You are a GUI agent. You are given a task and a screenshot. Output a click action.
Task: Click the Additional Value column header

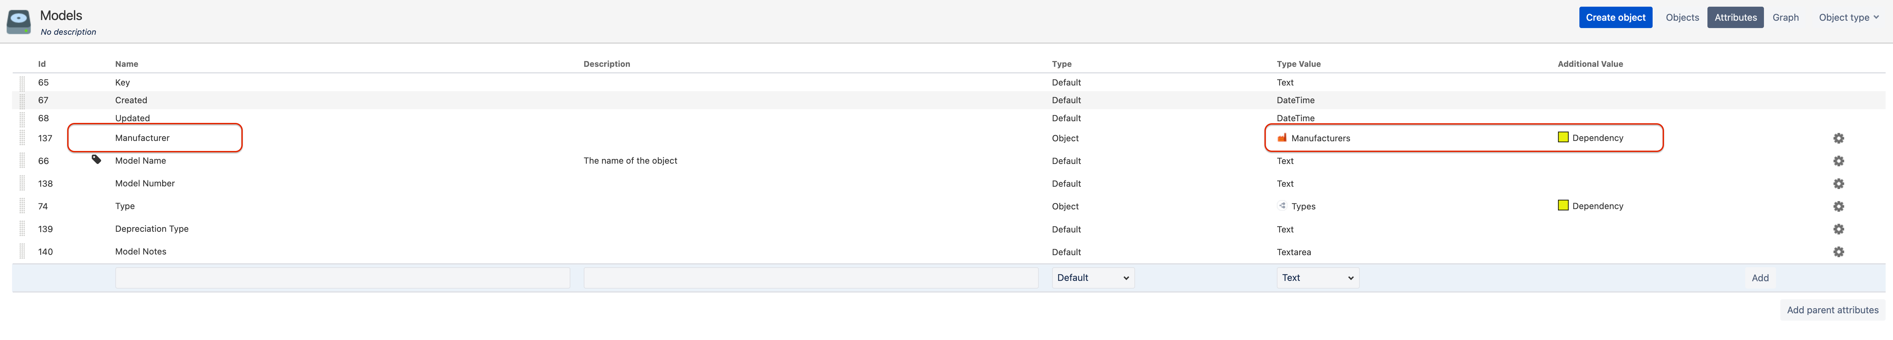[x=1590, y=64]
